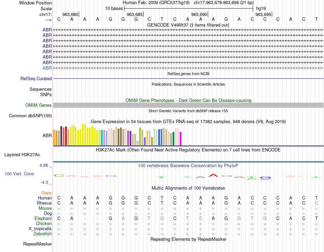Click the 963,685 position marker
The image size is (324, 252).
coord(135,14)
